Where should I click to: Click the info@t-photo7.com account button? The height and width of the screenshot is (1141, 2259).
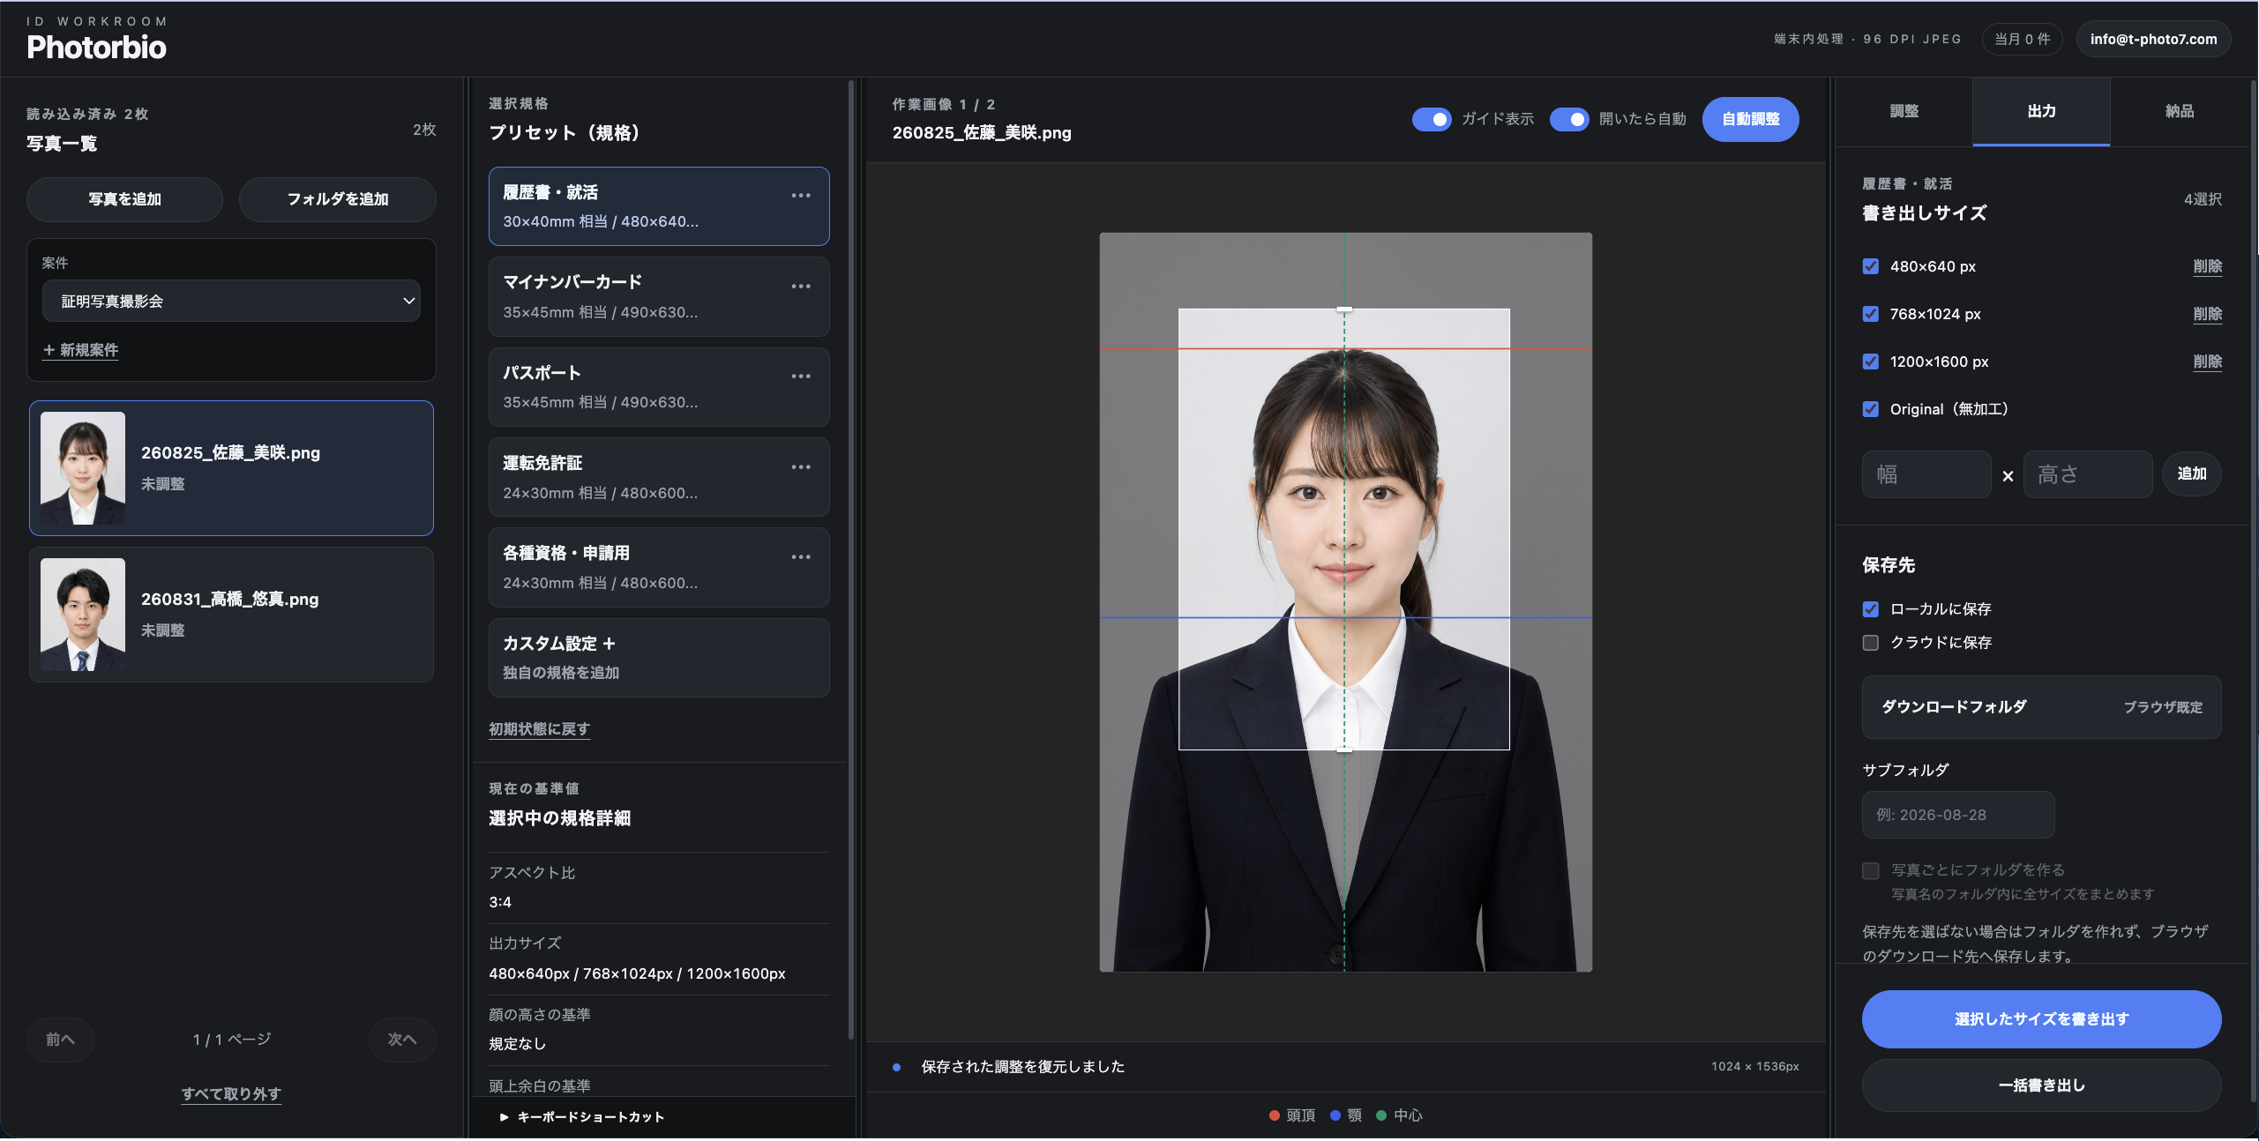(x=2153, y=39)
